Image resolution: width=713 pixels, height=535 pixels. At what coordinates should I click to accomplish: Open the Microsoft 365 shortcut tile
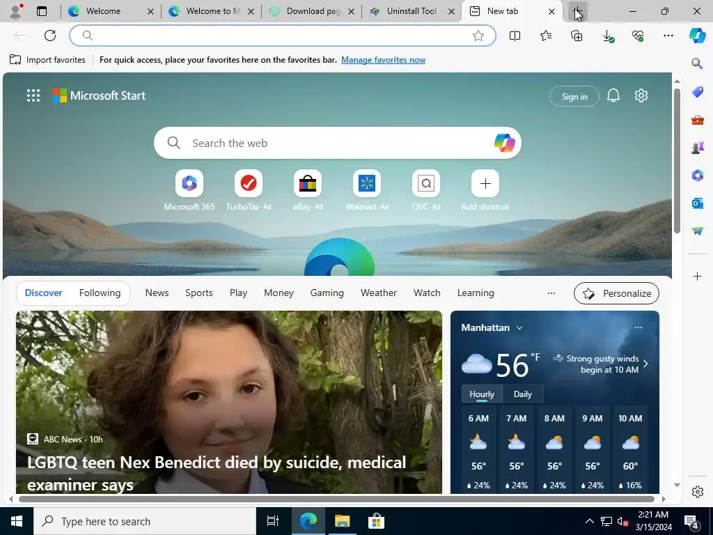(x=189, y=183)
